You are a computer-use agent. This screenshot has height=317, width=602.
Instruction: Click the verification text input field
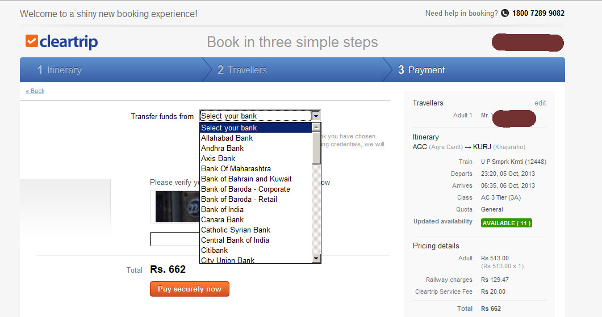[x=174, y=239]
